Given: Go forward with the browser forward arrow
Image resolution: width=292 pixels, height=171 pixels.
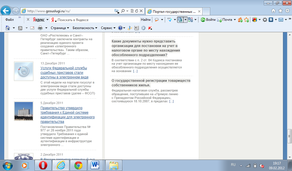Looking at the screenshot, I should (16, 11).
